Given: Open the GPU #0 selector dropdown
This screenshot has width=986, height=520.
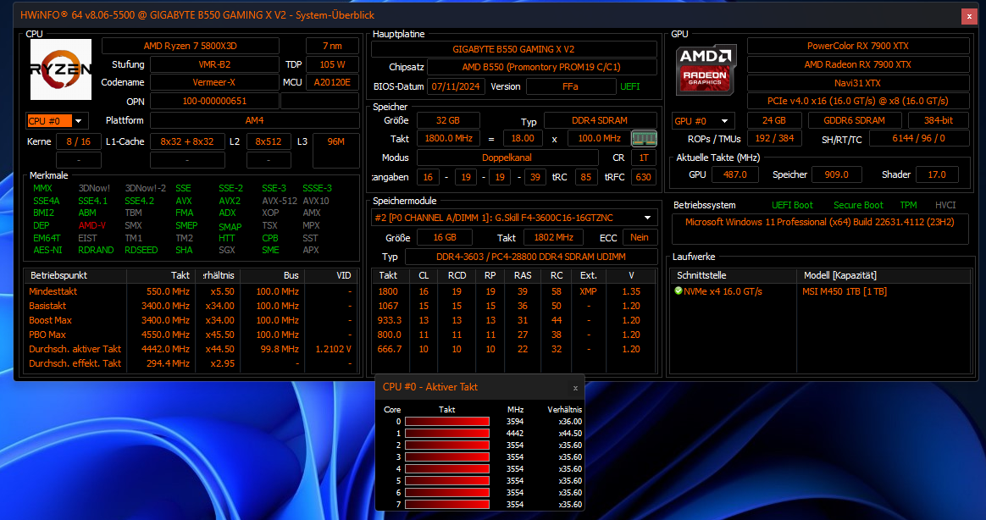Looking at the screenshot, I should pos(724,121).
